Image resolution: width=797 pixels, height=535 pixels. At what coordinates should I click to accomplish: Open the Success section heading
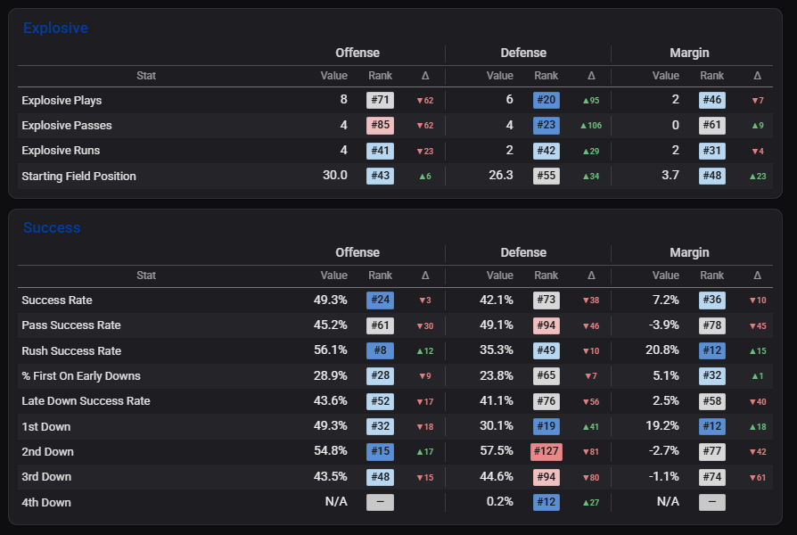click(52, 228)
